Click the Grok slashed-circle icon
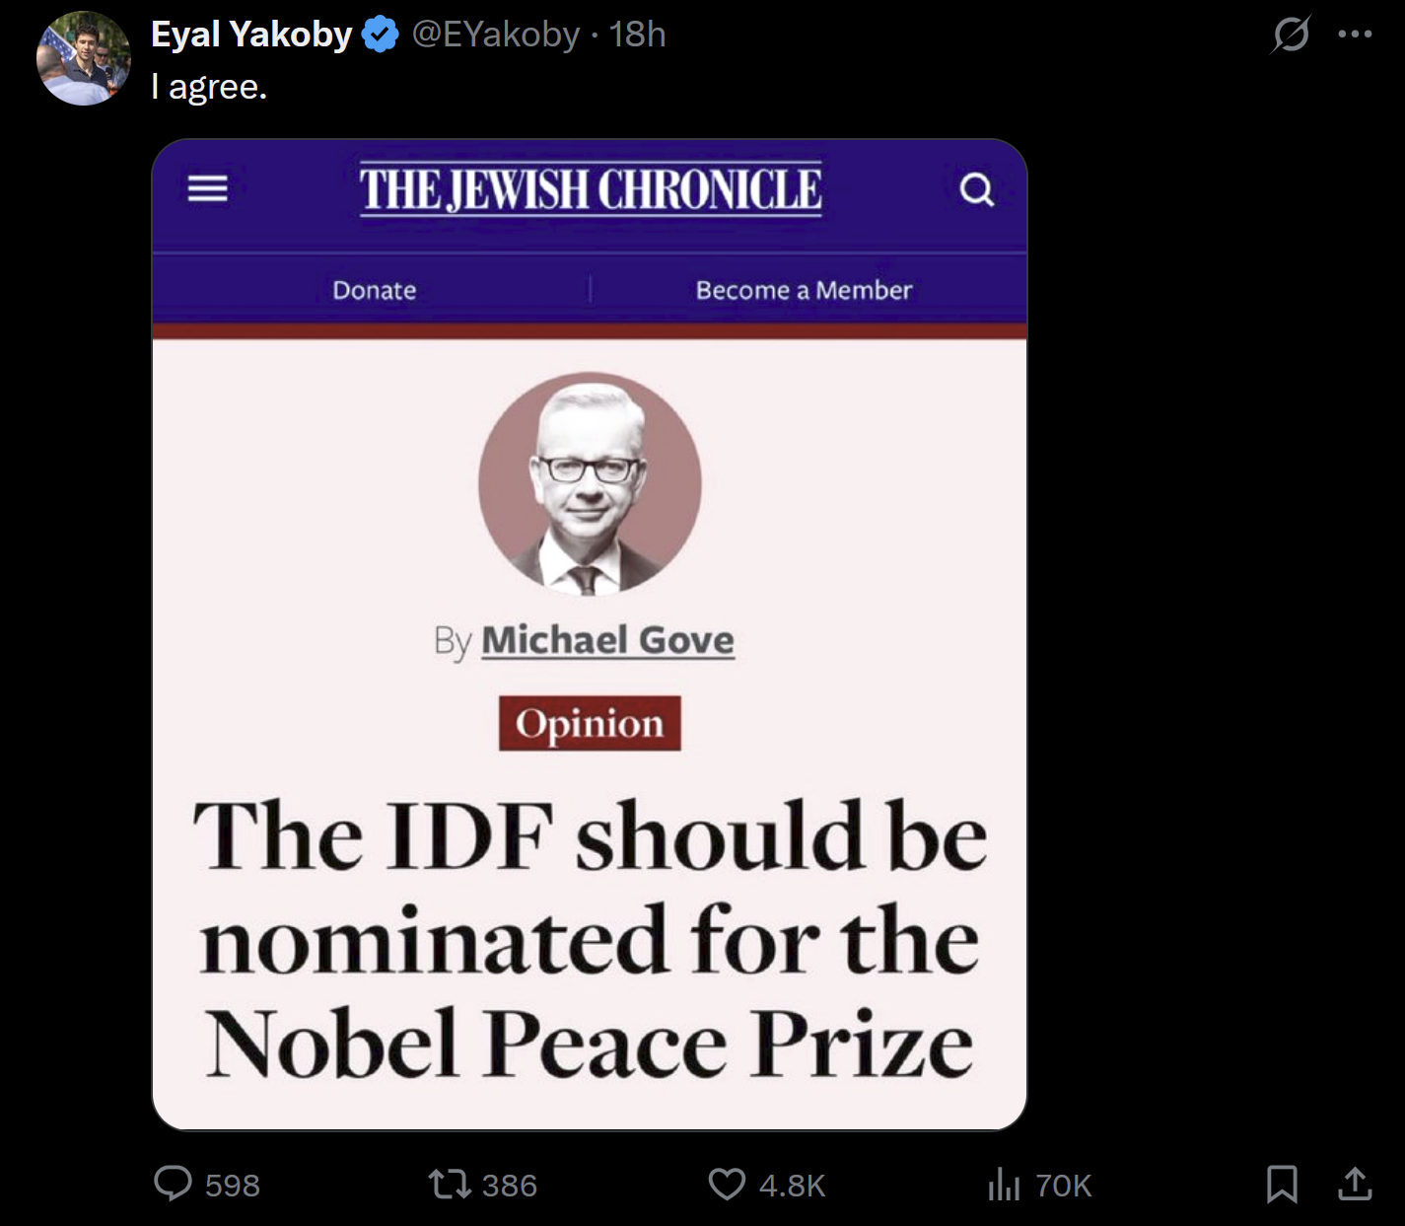Viewport: 1405px width, 1226px height. [1290, 36]
